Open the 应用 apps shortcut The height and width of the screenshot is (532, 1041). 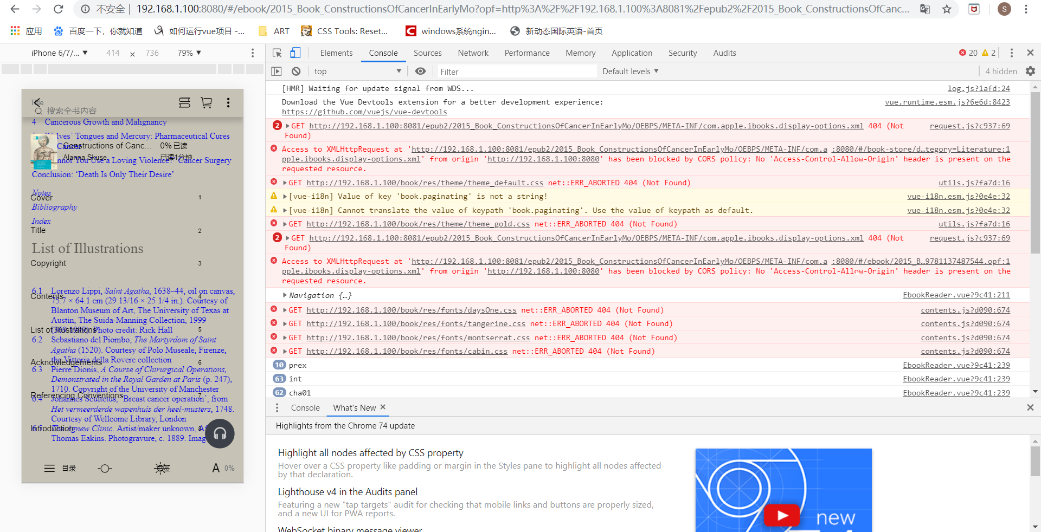[26, 31]
